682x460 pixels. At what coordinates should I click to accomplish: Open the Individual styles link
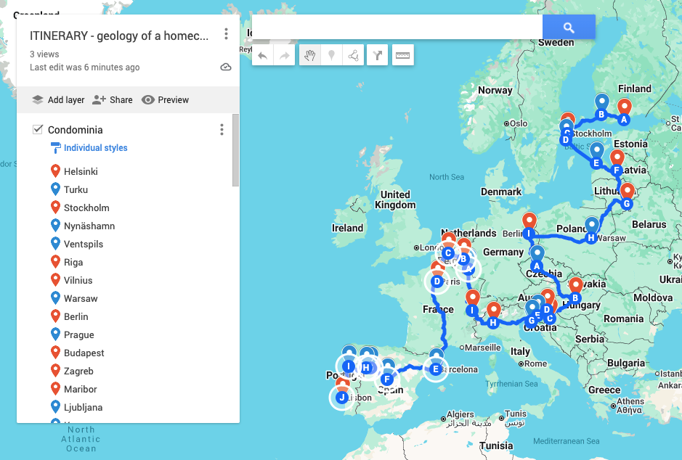coord(96,148)
